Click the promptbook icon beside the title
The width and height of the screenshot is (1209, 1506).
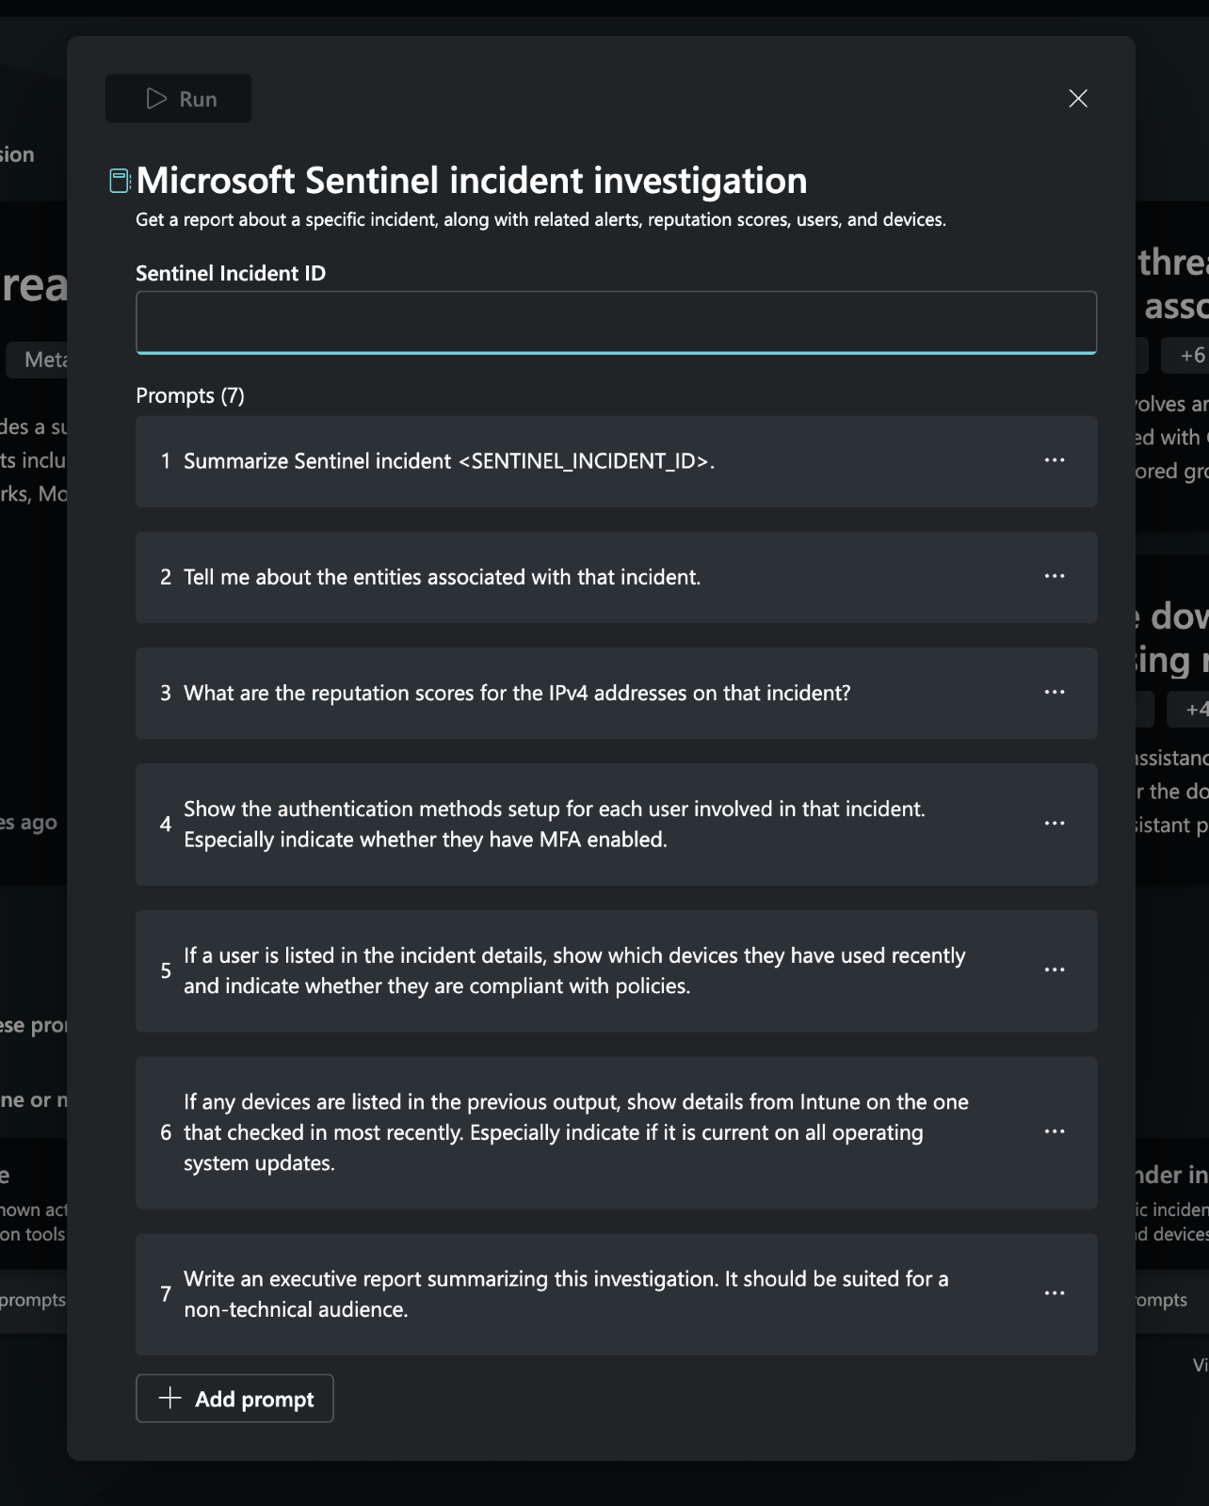[x=120, y=181]
